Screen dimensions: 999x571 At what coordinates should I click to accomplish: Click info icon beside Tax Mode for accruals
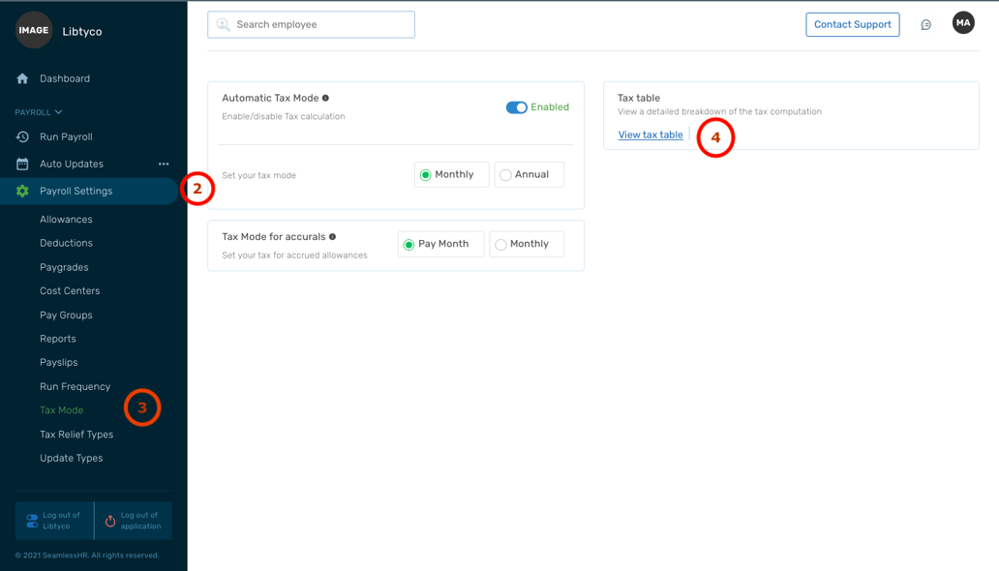tap(332, 236)
